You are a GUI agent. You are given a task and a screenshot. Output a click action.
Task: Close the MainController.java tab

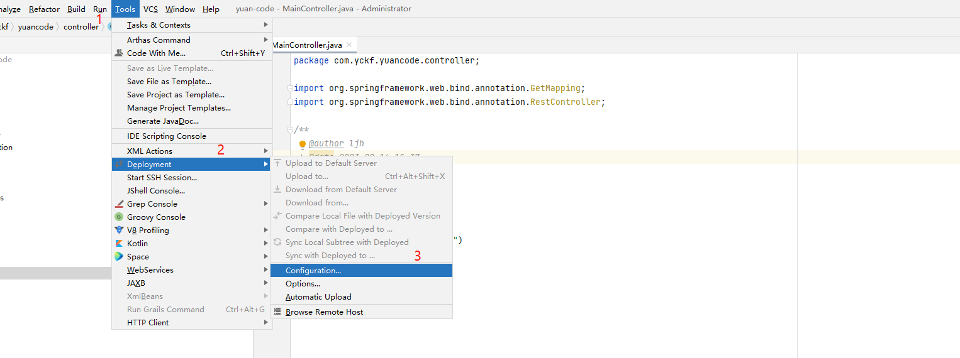click(x=349, y=45)
